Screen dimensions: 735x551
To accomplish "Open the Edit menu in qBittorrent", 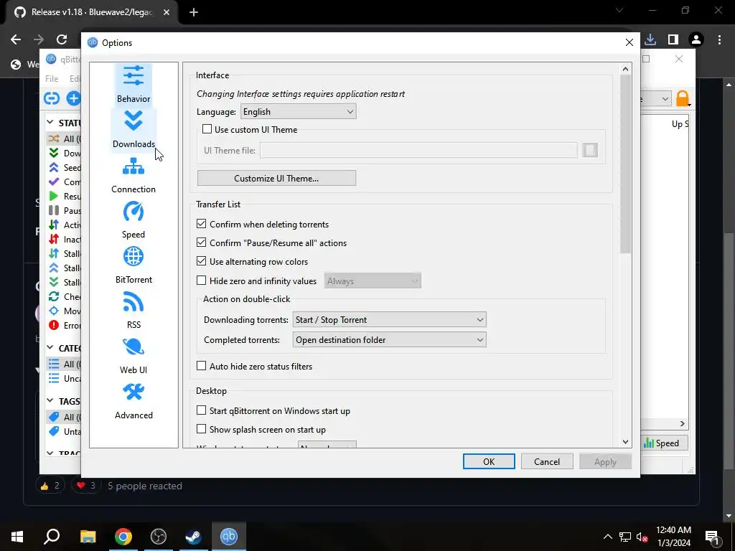I will 74,79.
